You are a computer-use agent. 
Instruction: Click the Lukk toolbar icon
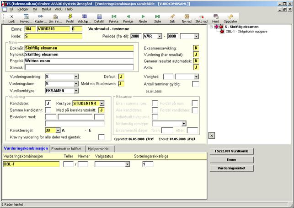coord(11,18)
